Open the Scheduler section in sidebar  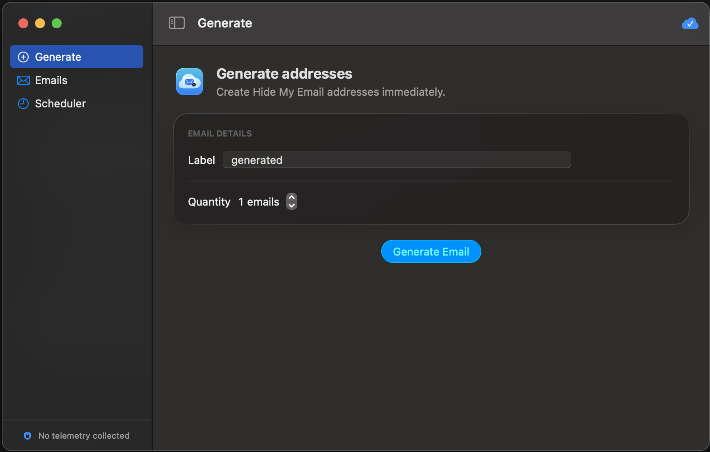[77, 104]
